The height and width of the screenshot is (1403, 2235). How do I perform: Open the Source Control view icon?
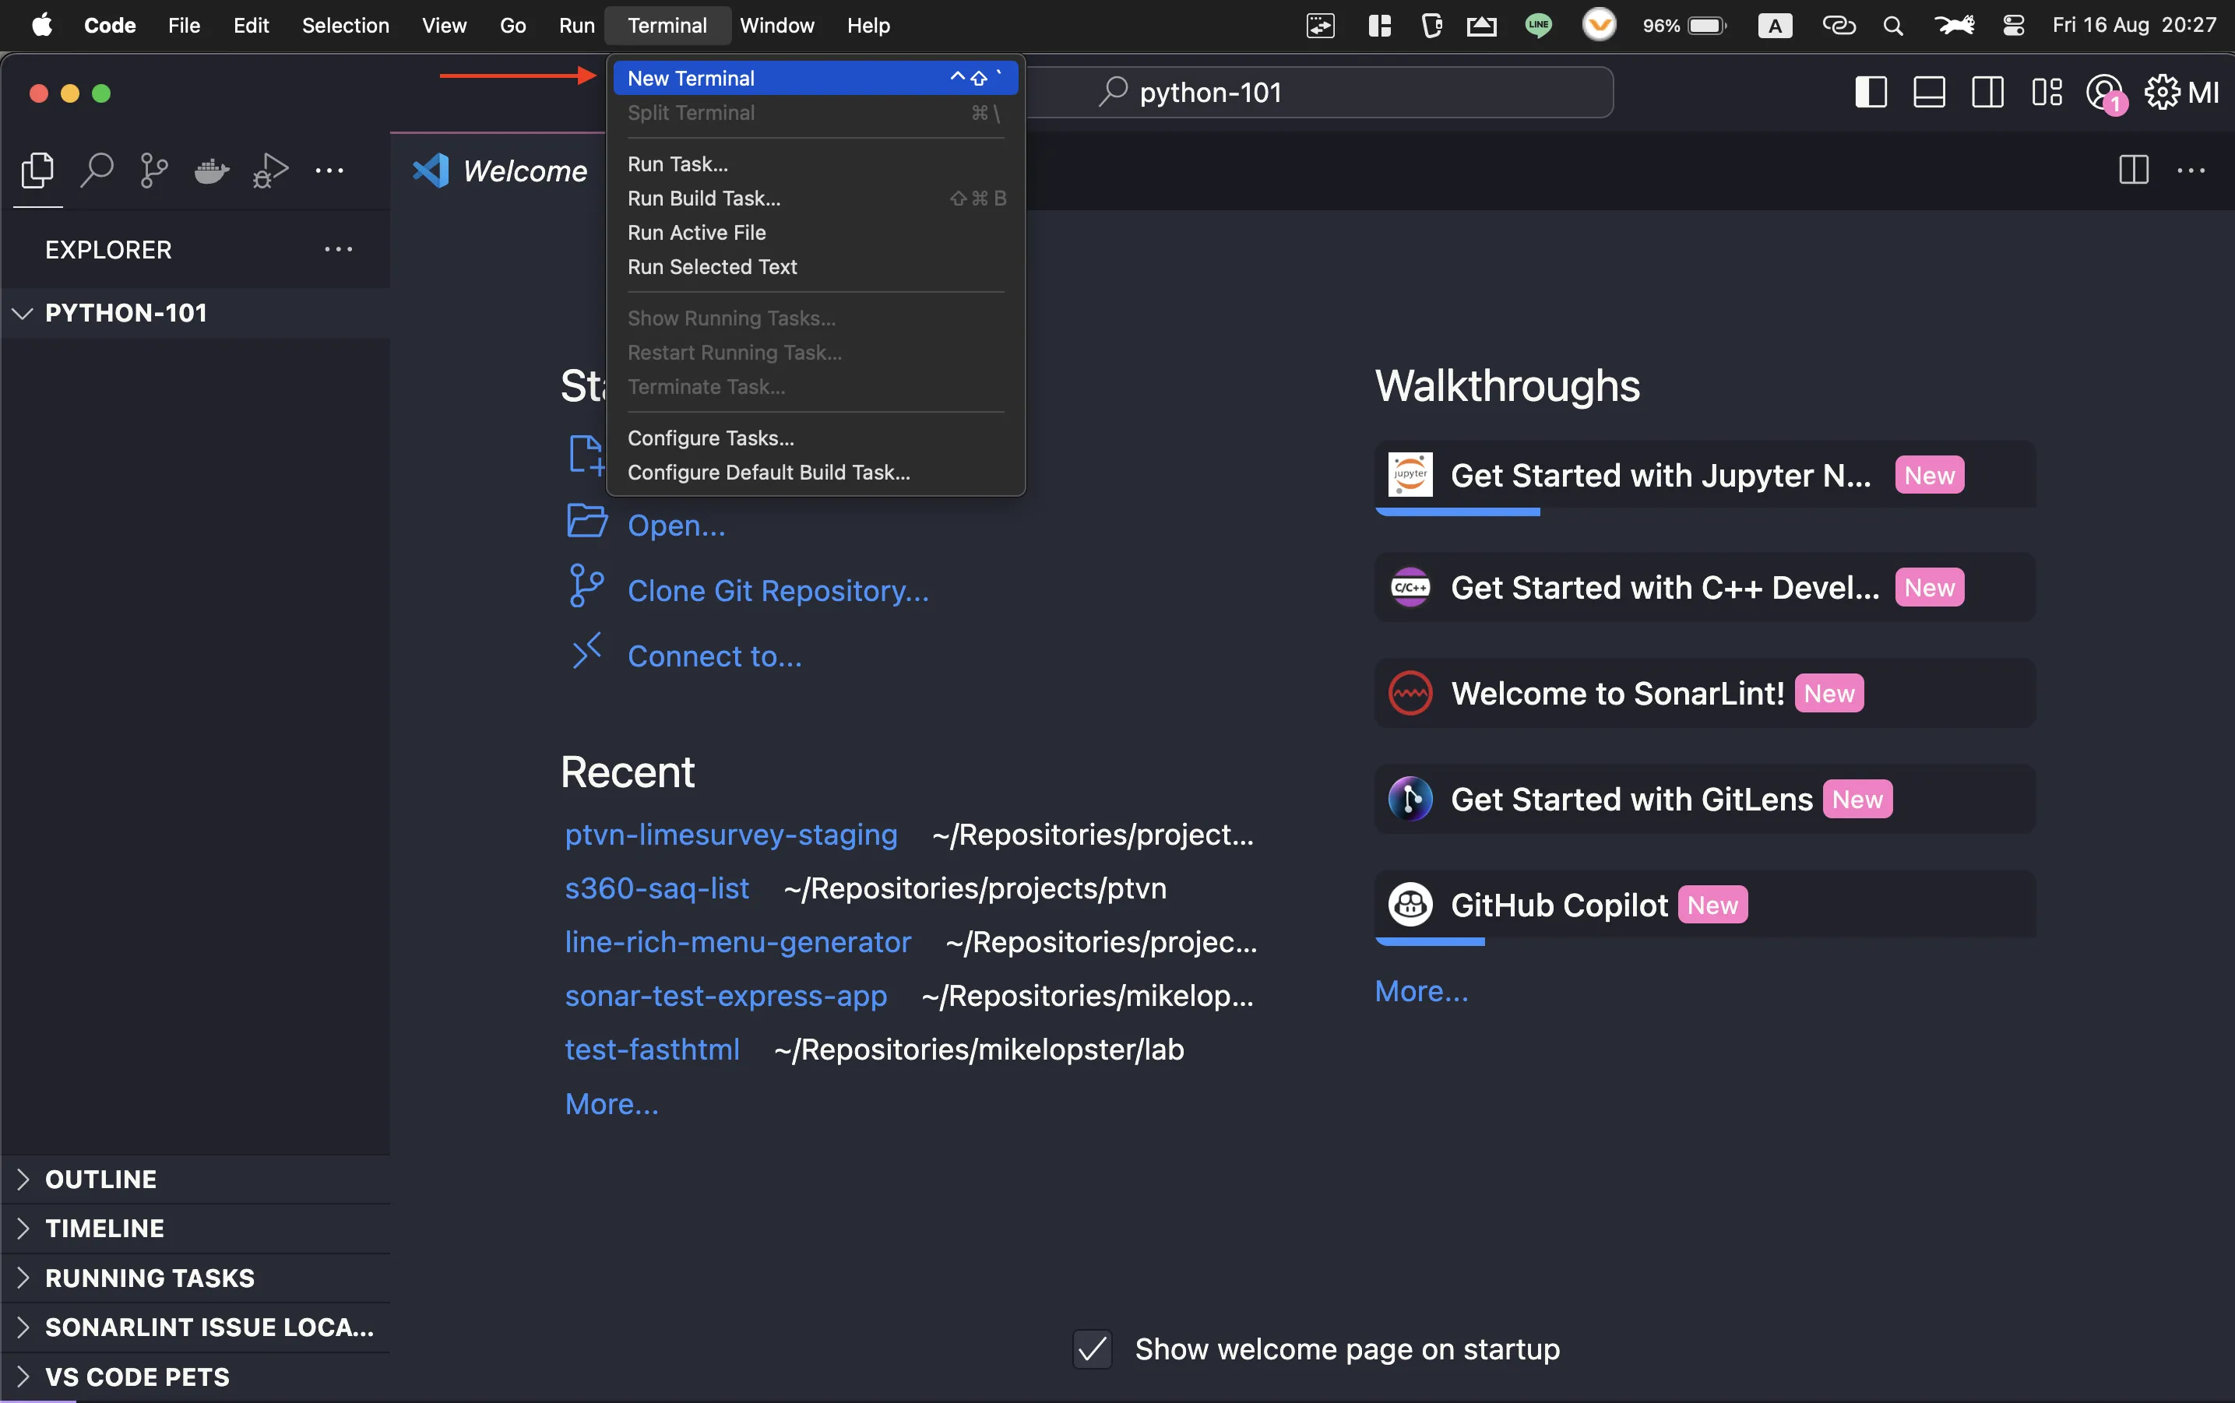(154, 171)
